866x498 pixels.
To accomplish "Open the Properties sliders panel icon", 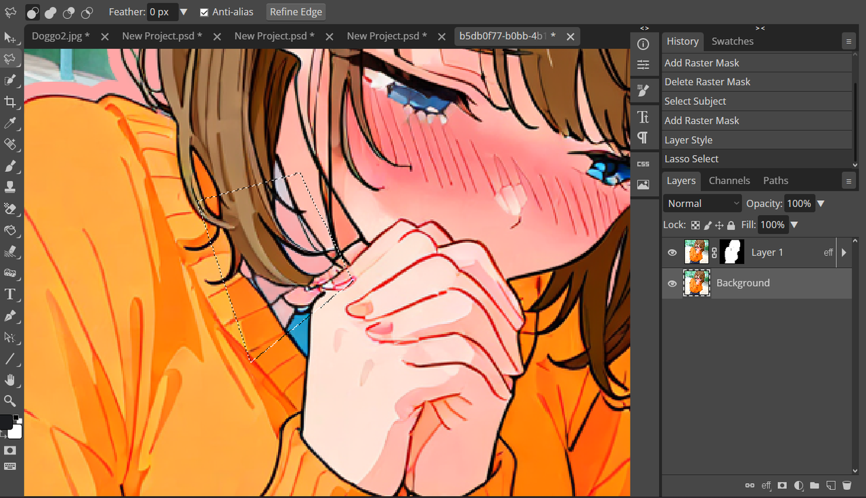I will click(643, 65).
